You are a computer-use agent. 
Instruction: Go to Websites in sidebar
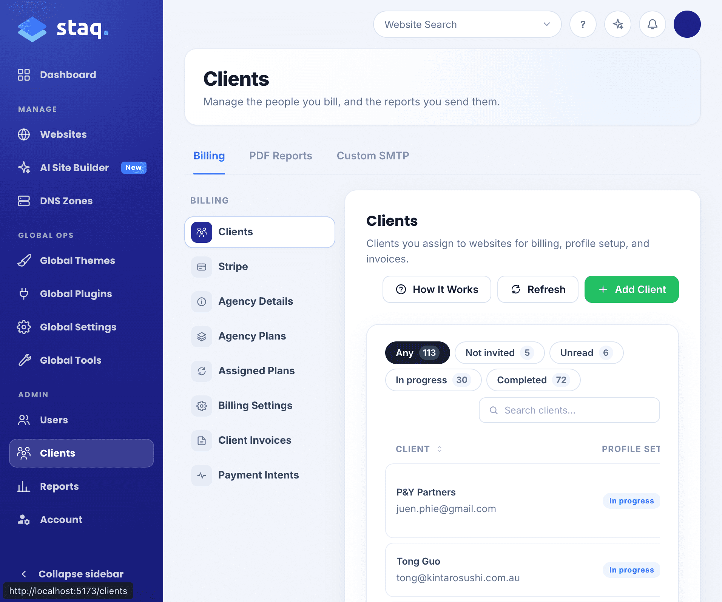point(82,134)
